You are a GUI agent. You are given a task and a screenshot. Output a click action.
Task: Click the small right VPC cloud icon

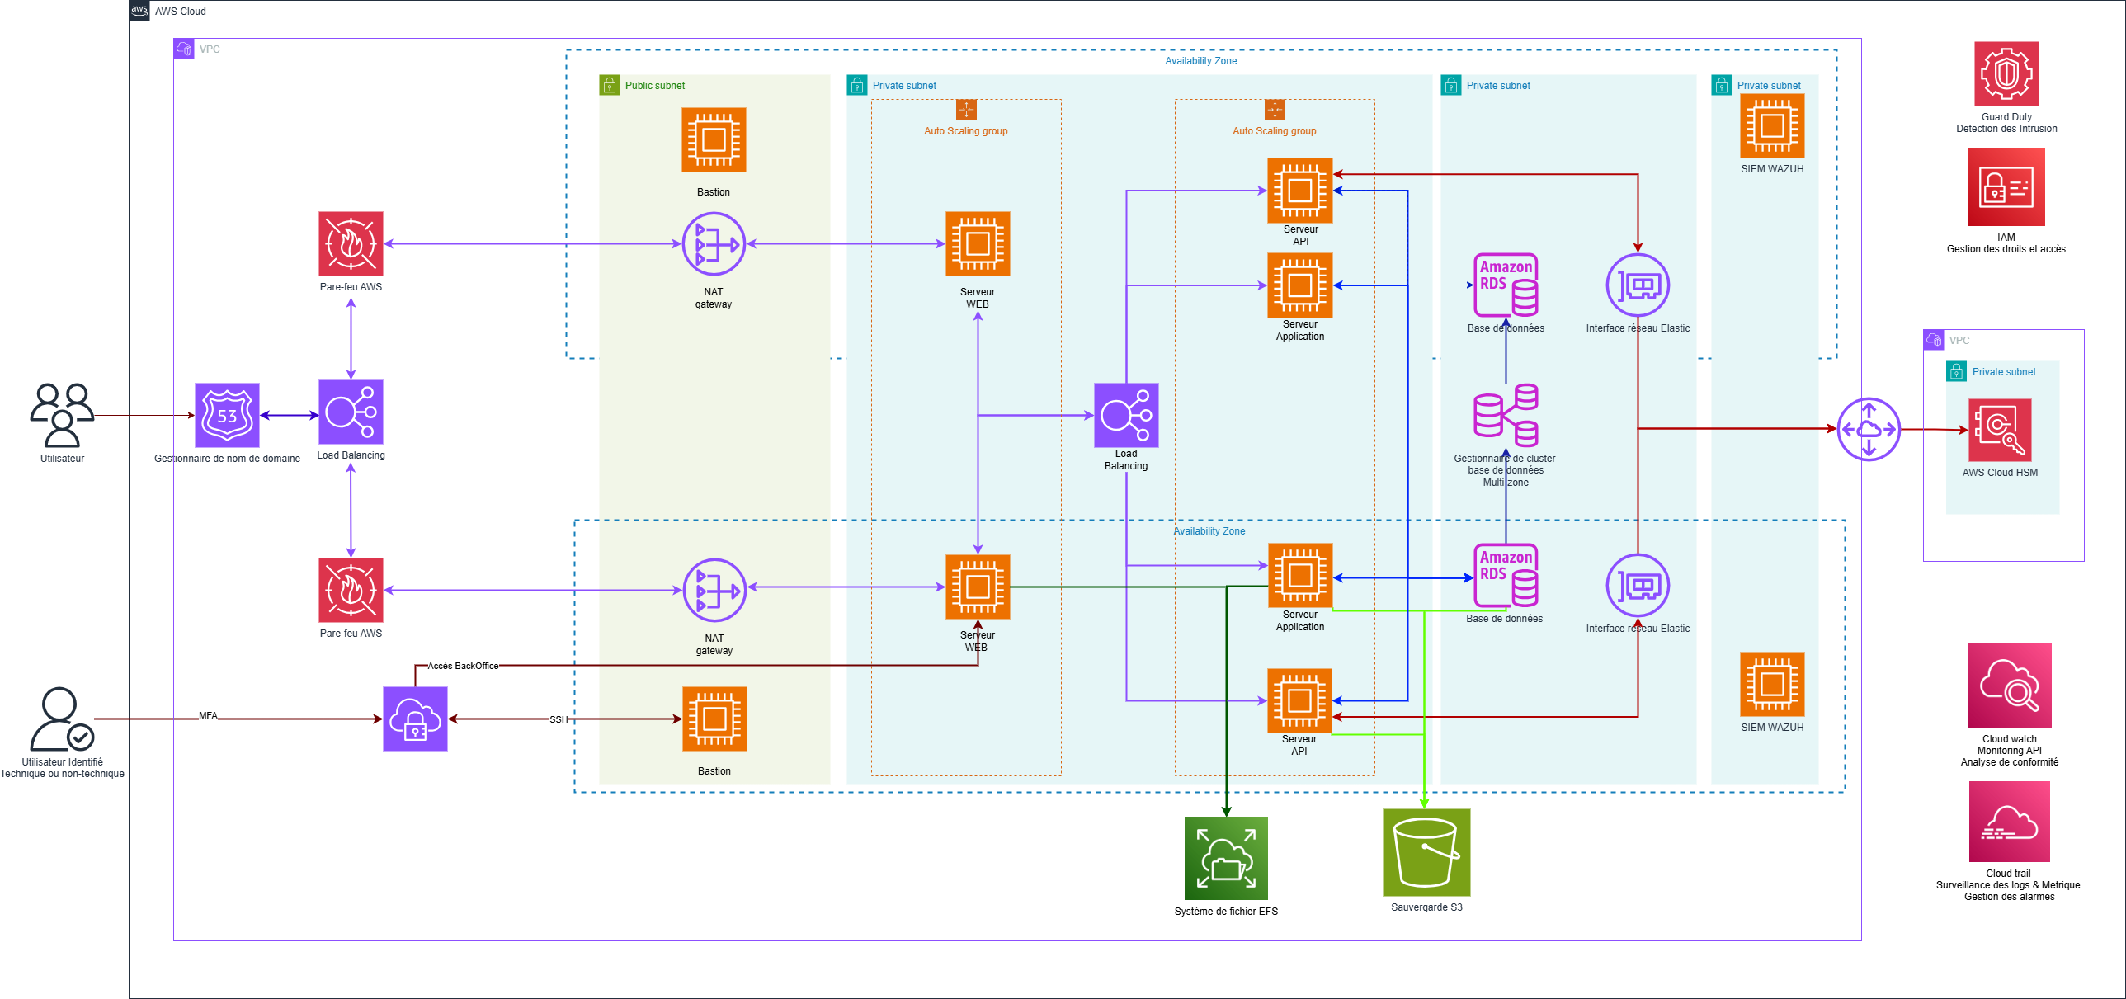[1934, 340]
